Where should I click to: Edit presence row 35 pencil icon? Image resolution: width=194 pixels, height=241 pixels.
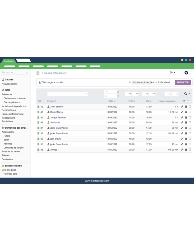182,144
